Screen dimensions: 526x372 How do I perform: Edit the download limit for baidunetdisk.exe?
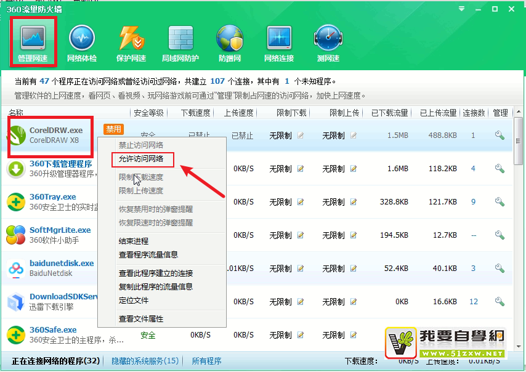[301, 269]
